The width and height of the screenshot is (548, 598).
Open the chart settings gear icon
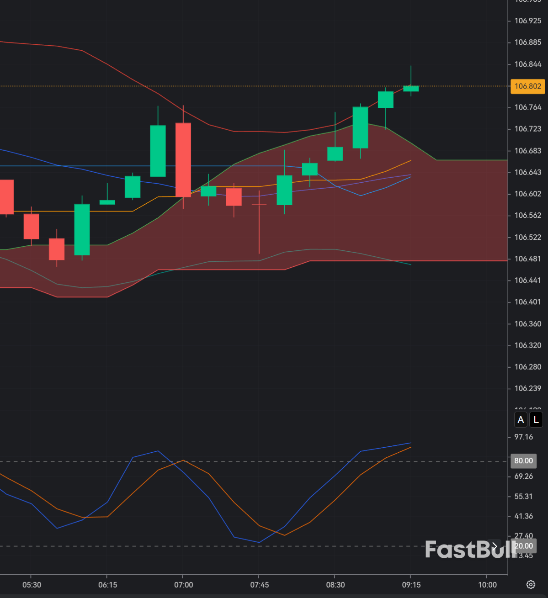[531, 584]
